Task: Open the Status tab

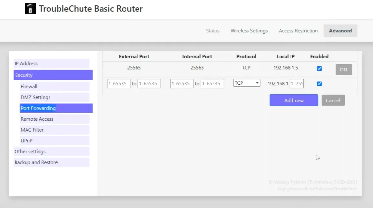Action: click(213, 31)
